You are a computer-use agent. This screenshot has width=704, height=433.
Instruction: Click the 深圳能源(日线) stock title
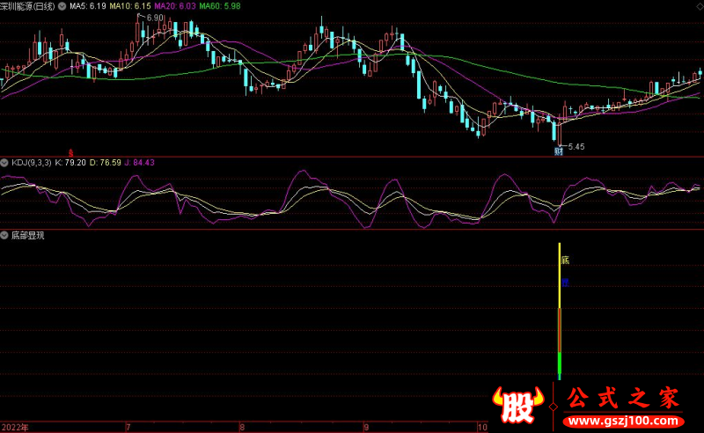click(x=26, y=6)
